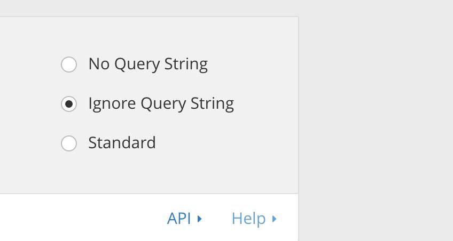This screenshot has height=241, width=453.
Task: Click the word "Ignore" in the second option
Action: 112,103
